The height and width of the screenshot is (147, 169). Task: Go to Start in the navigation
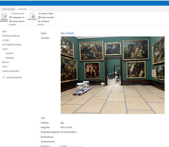pyautogui.click(x=4, y=31)
